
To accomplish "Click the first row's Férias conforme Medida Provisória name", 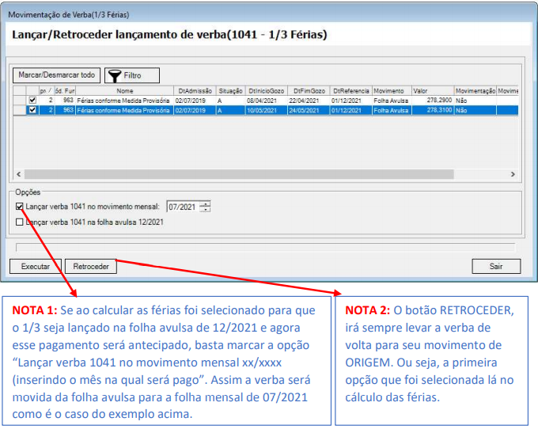I will click(x=123, y=101).
